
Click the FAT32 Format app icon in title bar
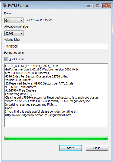coord(5,5)
